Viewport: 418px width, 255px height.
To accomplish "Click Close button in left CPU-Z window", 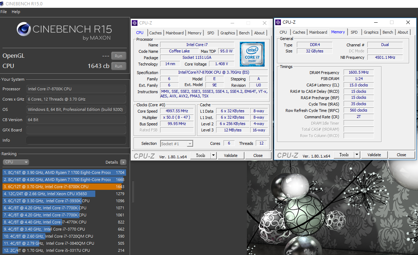I will click(258, 155).
